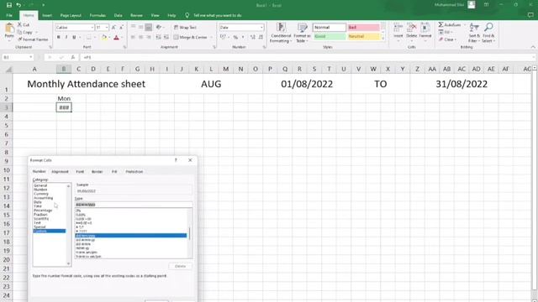Open Format as Table gallery
Image resolution: width=538 pixels, height=302 pixels.
[302, 33]
